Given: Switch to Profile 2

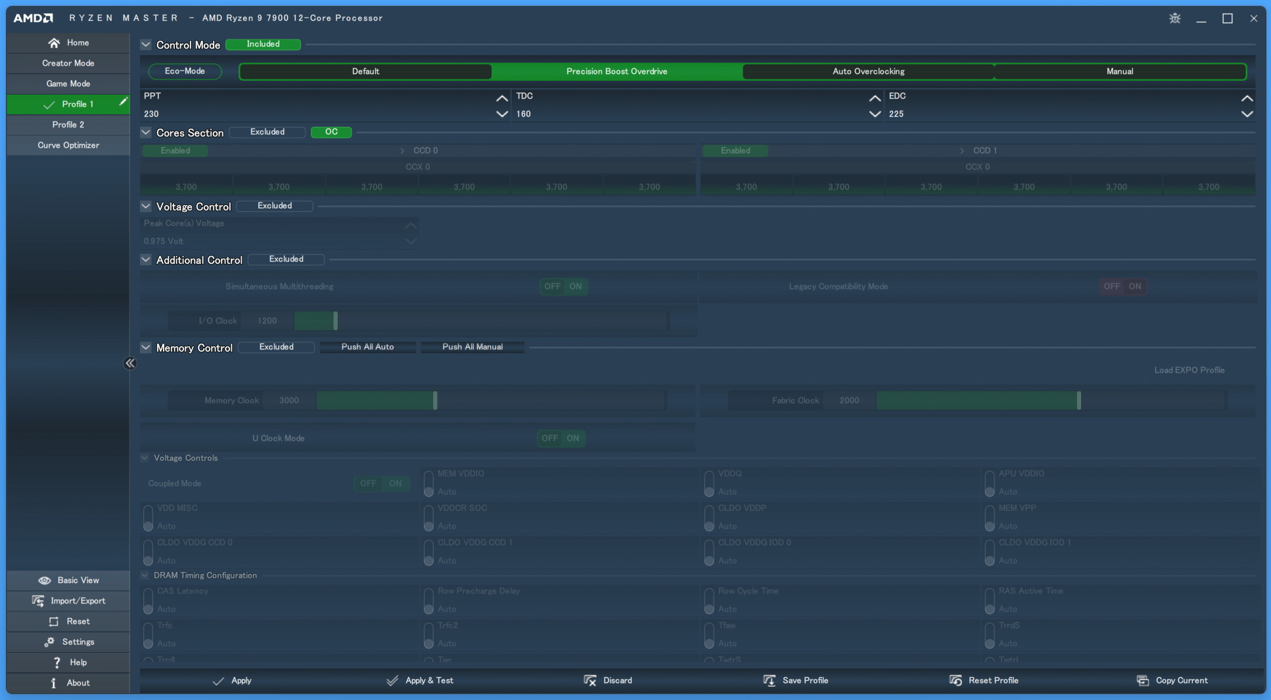Looking at the screenshot, I should pyautogui.click(x=68, y=125).
